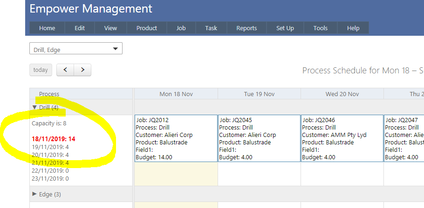Open the Tools menu
This screenshot has height=208, width=424.
click(x=321, y=28)
